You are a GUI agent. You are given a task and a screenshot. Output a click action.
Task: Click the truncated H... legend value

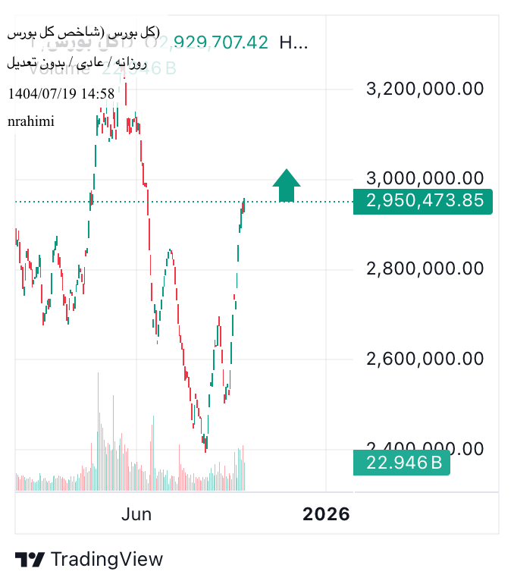coord(293,42)
